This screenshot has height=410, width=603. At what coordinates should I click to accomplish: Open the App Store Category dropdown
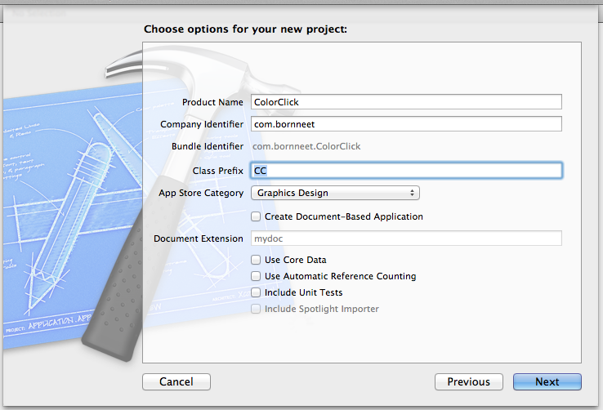tap(335, 194)
